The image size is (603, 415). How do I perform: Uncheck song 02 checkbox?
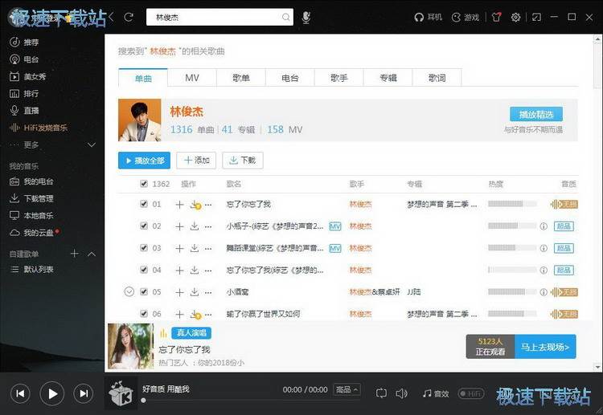[144, 226]
